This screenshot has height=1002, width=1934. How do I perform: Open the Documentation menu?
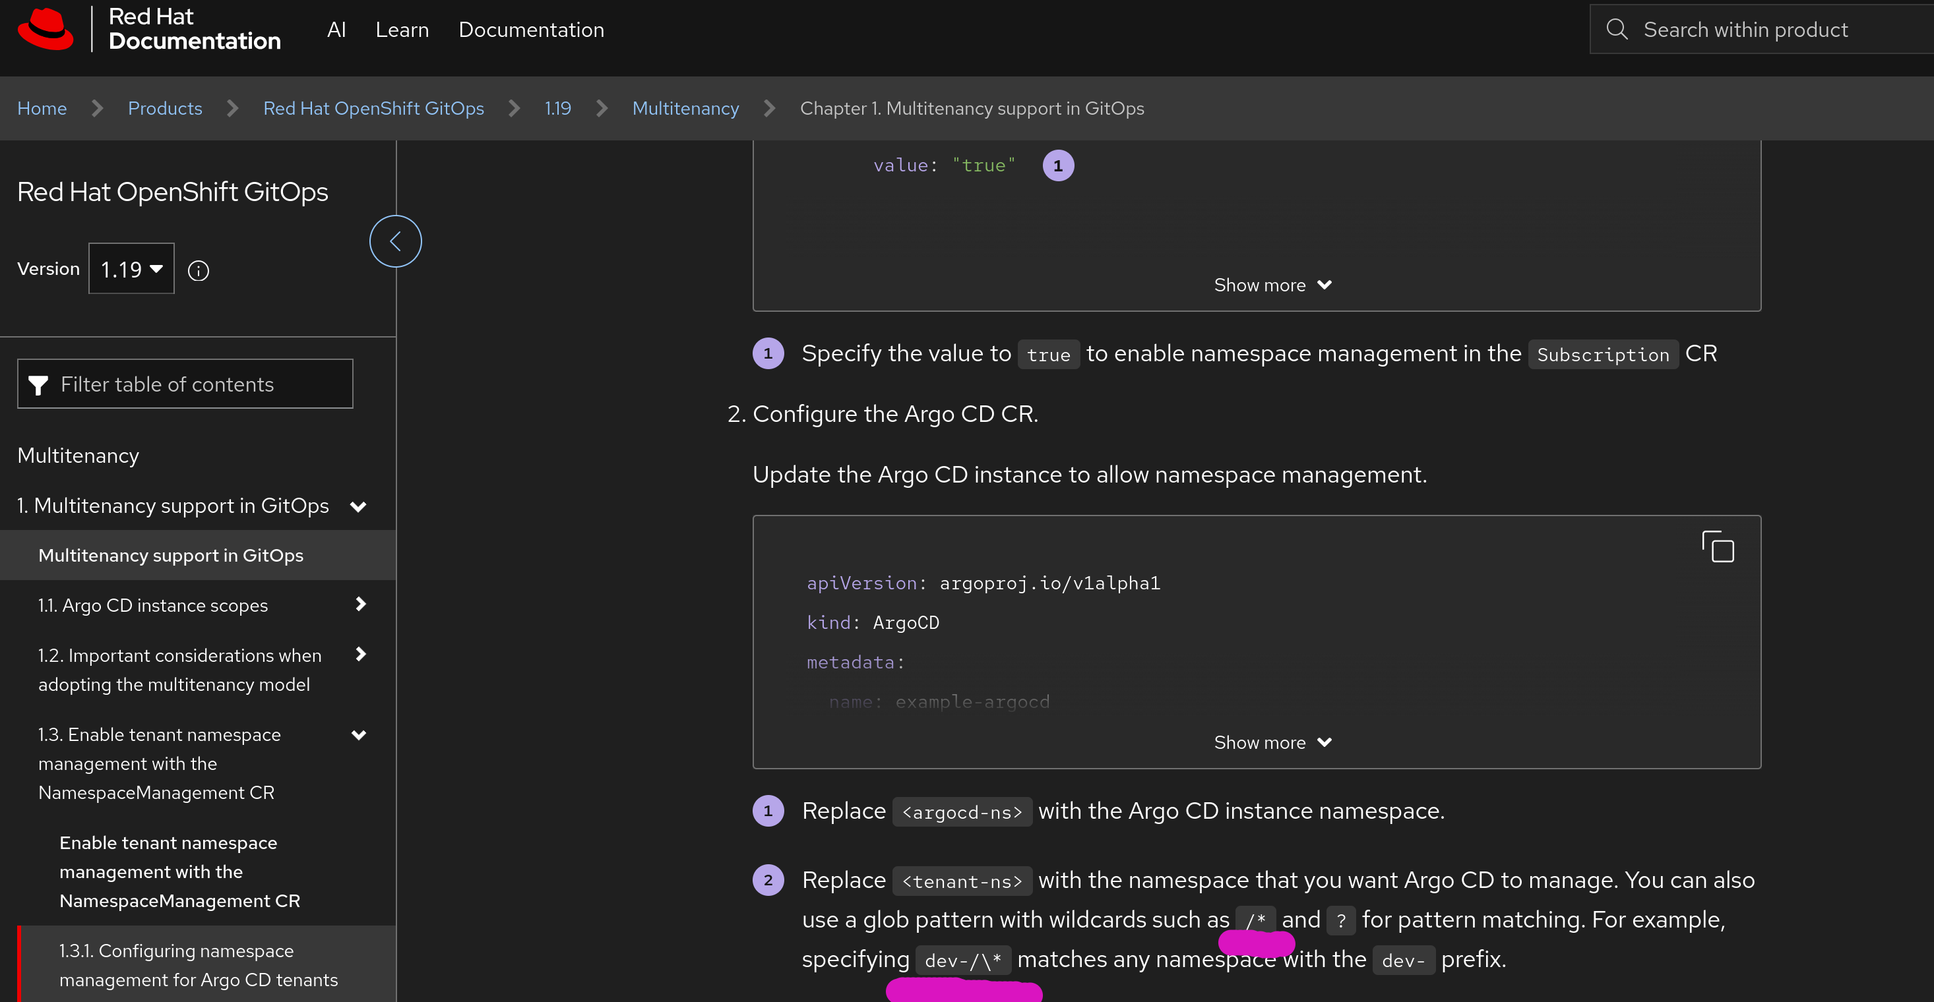coord(531,30)
